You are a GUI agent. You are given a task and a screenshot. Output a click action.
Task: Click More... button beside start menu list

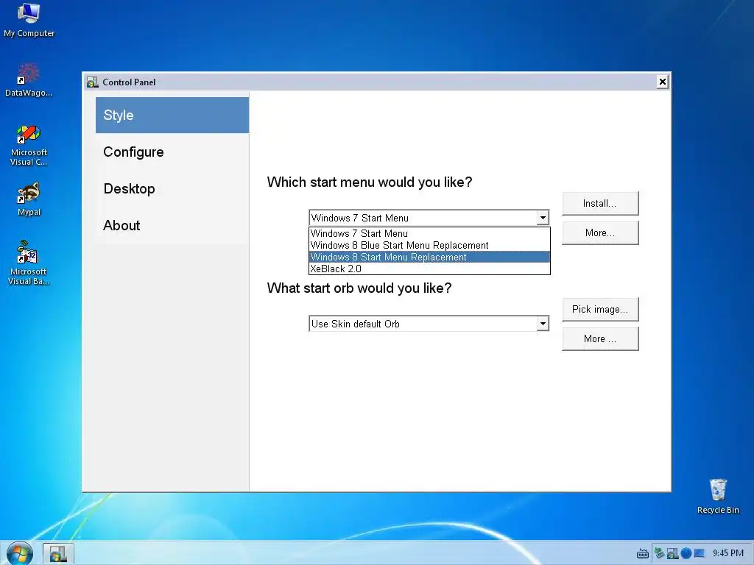599,232
